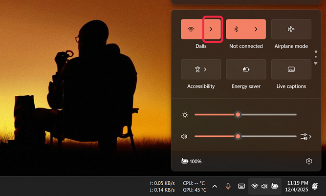Click the microphone icon in the taskbar

[228, 186]
